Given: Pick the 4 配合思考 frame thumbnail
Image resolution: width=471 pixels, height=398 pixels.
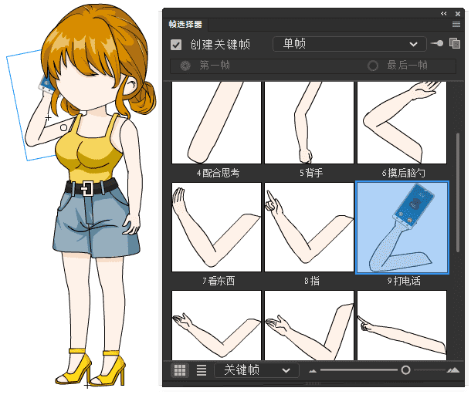Looking at the screenshot, I should [x=216, y=123].
